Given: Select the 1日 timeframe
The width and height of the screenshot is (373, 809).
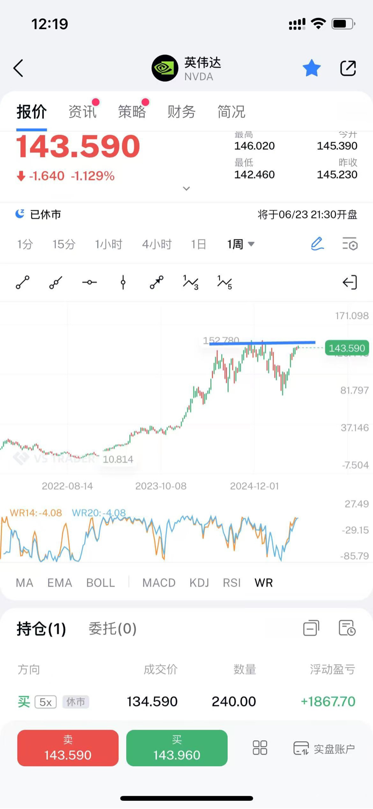Looking at the screenshot, I should click(199, 244).
